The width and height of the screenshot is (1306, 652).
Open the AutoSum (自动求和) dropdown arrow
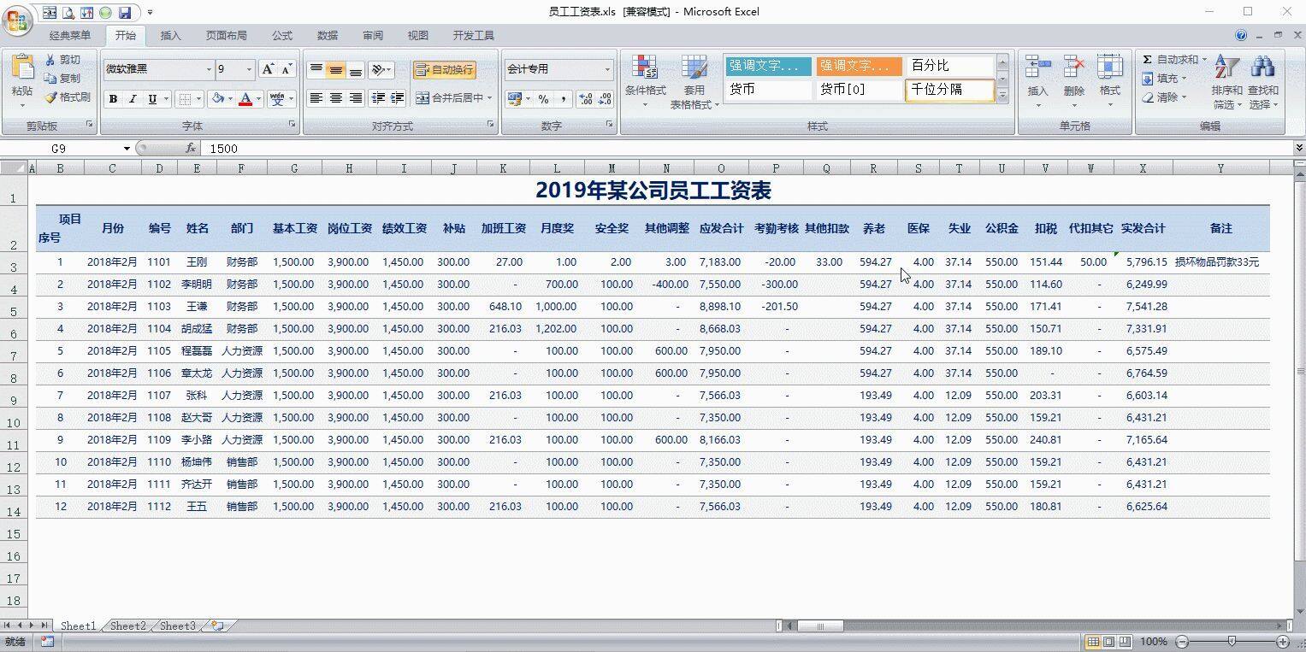[1204, 60]
